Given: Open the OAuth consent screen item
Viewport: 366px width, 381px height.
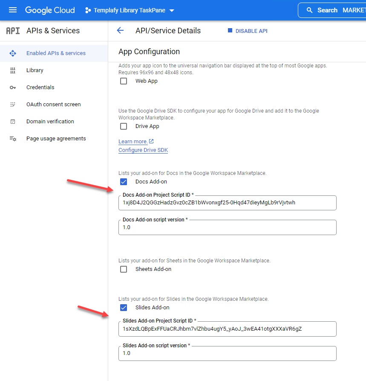Looking at the screenshot, I should click(54, 105).
